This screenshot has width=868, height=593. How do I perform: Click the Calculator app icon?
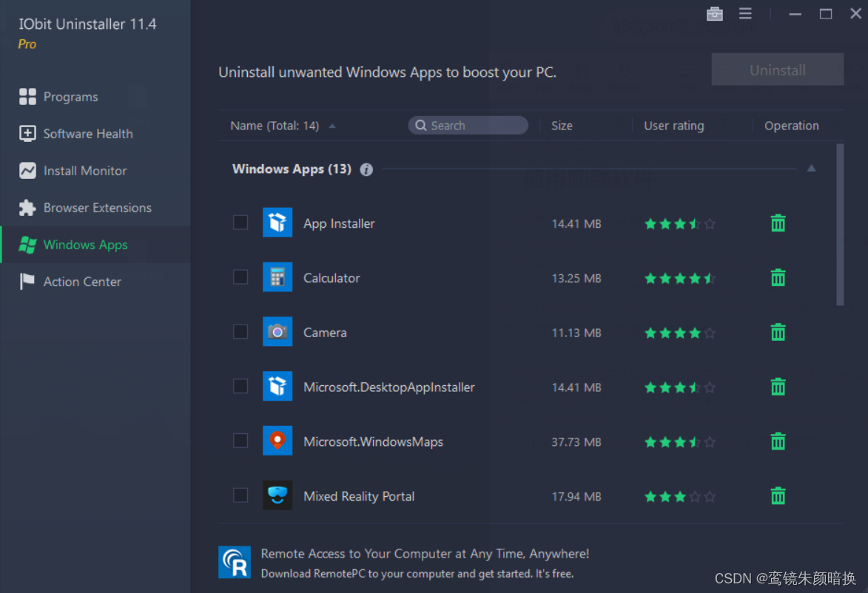[x=277, y=277]
